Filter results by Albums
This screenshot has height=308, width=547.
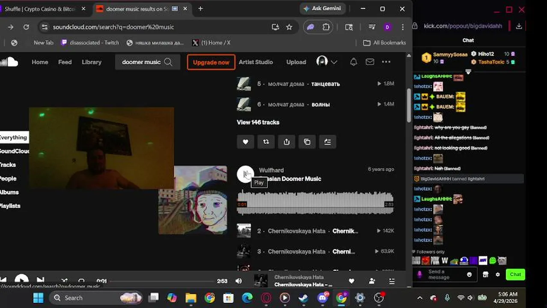[x=9, y=192]
